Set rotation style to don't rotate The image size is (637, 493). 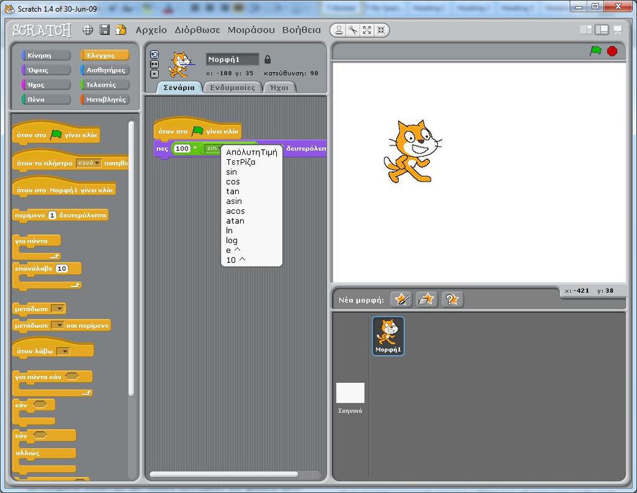pos(154,74)
